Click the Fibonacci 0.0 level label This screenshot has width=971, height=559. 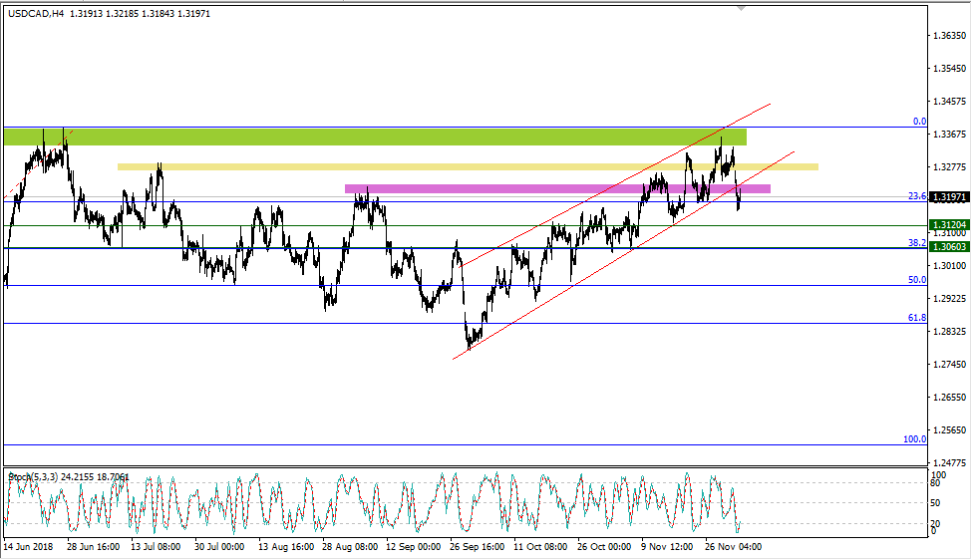coord(920,122)
